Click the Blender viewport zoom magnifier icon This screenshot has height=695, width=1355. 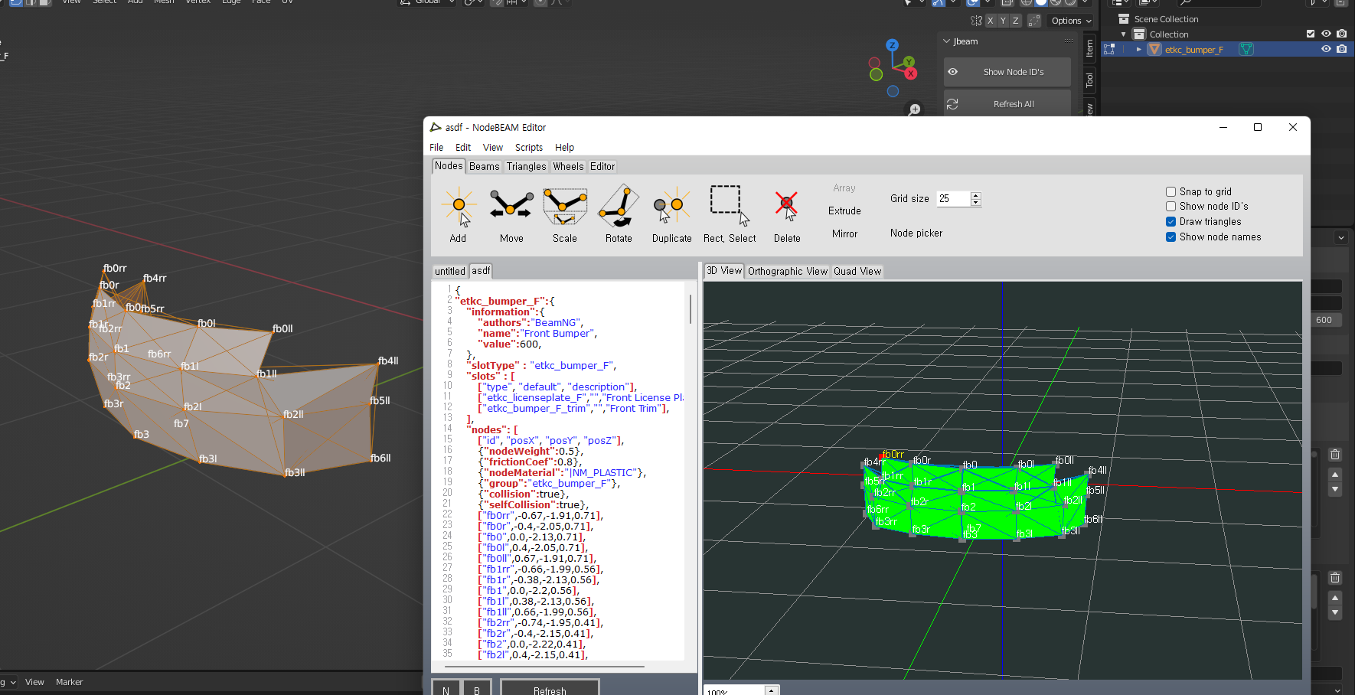(914, 110)
